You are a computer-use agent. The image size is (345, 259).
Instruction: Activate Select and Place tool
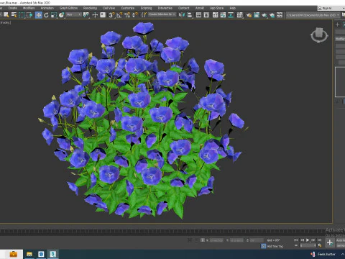(x=62, y=15)
